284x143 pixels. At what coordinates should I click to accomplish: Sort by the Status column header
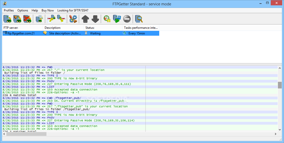(x=103, y=28)
